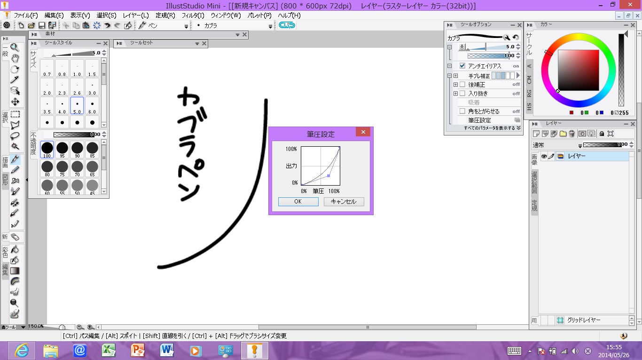Click キャンセル in pressure settings dialog
This screenshot has height=360, width=642.
tap(344, 202)
